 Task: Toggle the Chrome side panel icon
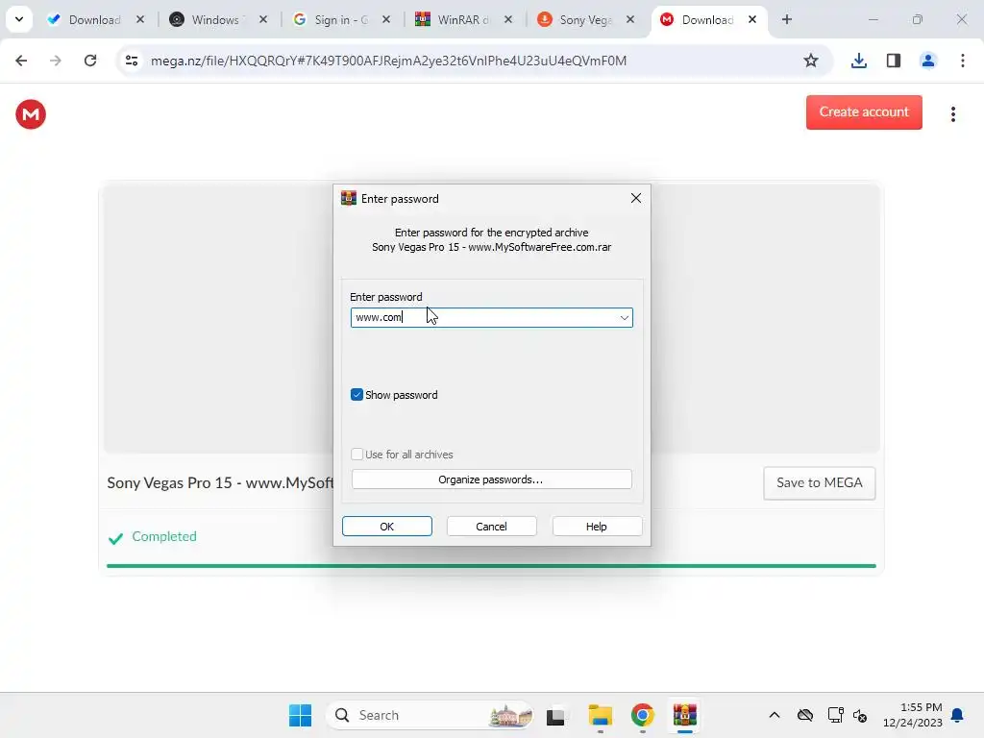point(893,61)
